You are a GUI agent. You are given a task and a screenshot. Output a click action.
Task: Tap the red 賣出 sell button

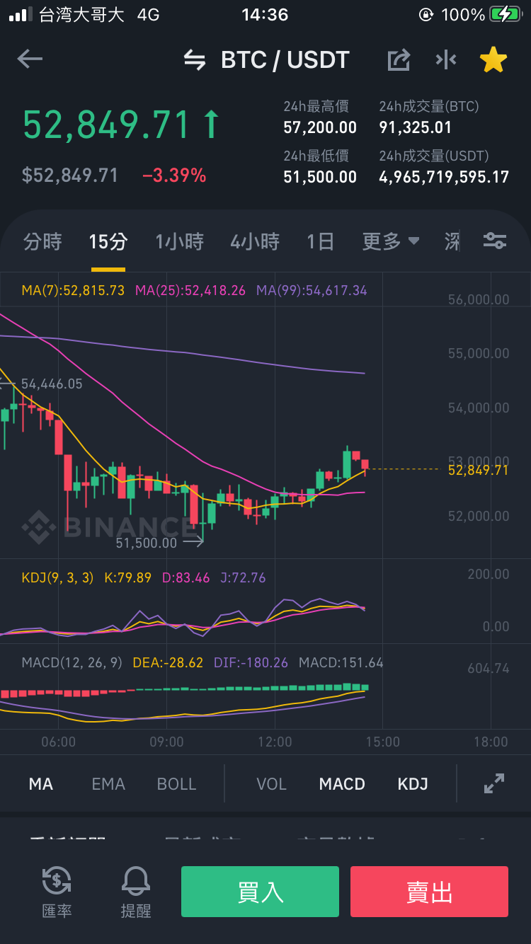[429, 892]
